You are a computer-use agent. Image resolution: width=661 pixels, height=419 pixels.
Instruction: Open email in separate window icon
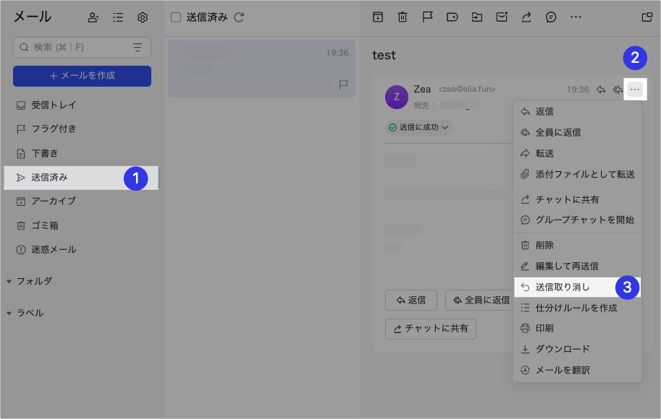[x=647, y=17]
